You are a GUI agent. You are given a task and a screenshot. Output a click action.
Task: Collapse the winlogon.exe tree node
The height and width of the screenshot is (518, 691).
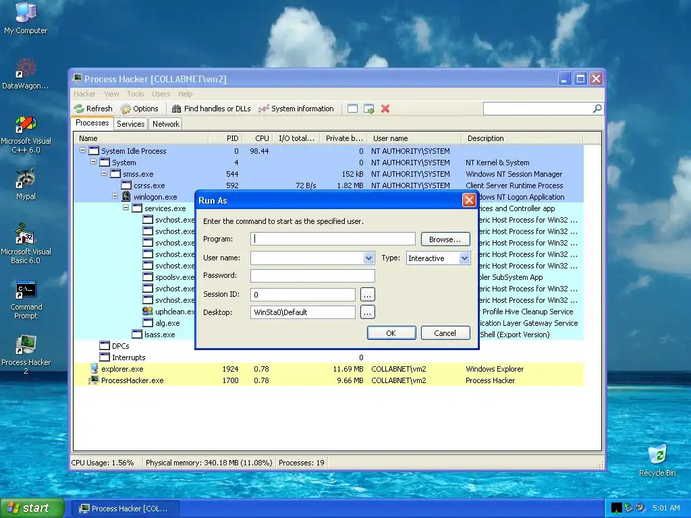(115, 196)
